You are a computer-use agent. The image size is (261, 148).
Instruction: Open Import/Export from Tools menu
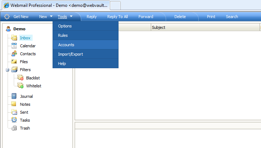tap(70, 54)
